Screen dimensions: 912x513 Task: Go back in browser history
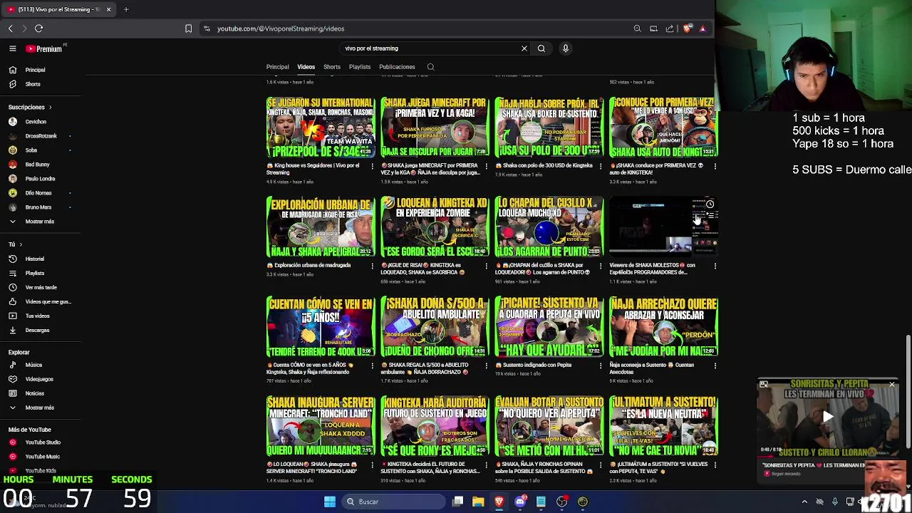point(11,28)
